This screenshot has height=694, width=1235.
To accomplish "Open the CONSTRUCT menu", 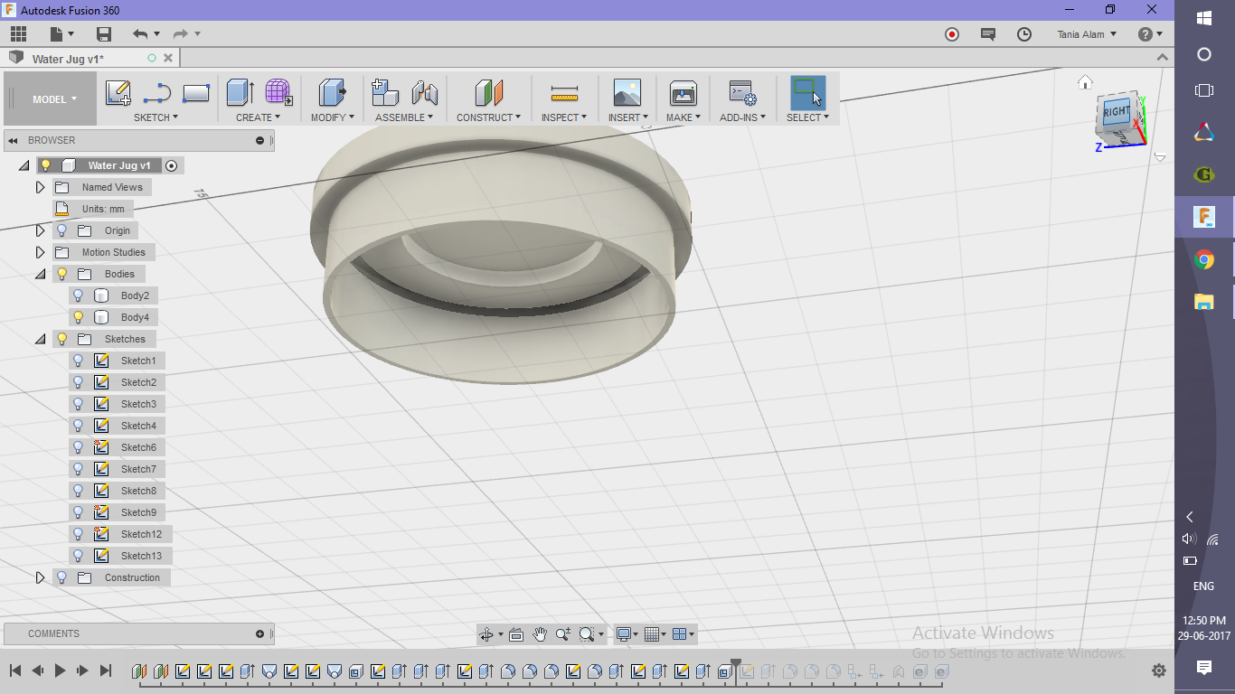I will point(488,117).
